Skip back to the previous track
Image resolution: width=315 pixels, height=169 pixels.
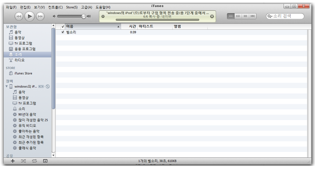(x=19, y=16)
